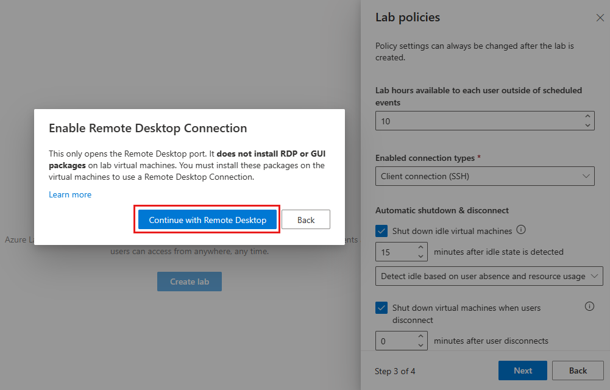Increase lab hours with up arrow

(587, 116)
